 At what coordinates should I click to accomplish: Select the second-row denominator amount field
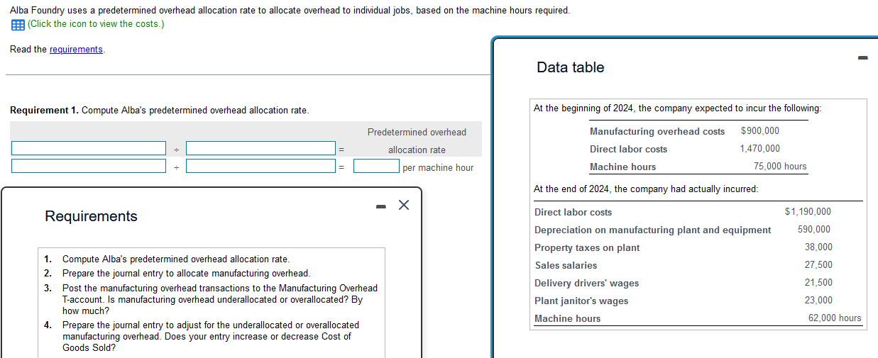pyautogui.click(x=261, y=166)
